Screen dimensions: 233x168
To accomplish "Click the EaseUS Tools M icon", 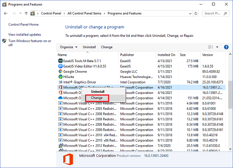I will point(60,61).
